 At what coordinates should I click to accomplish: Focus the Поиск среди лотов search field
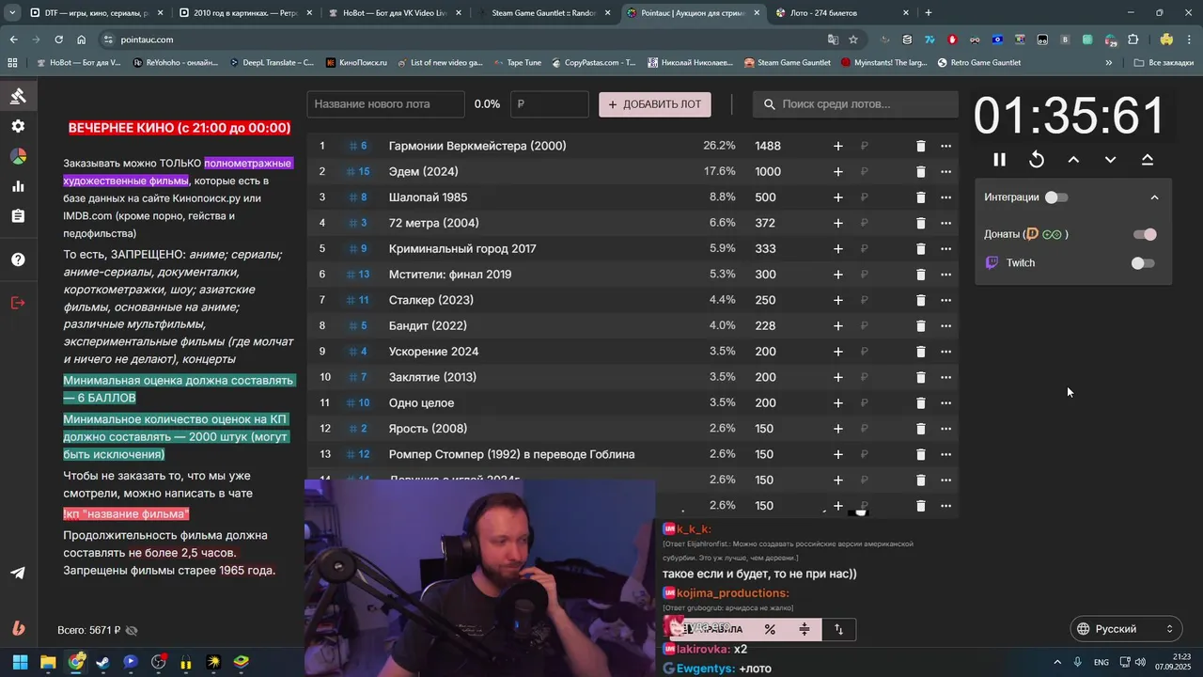tap(855, 104)
